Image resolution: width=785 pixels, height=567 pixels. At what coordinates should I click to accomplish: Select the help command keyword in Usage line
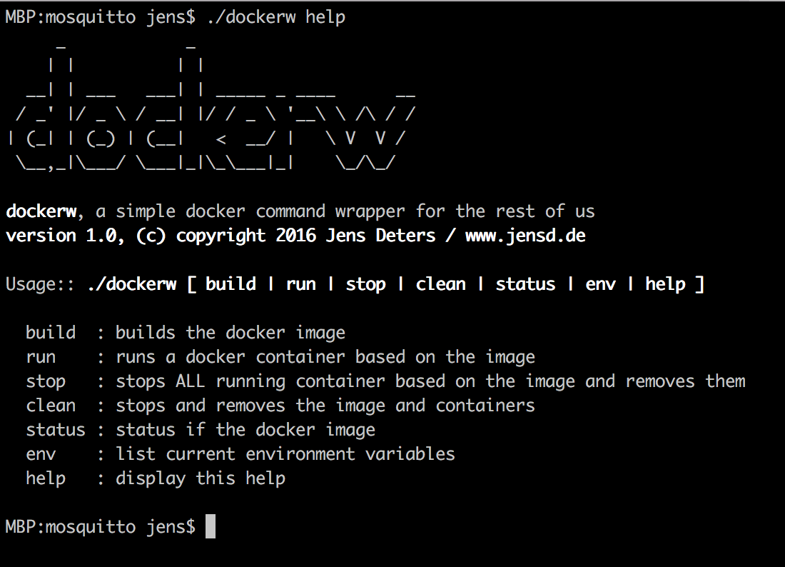[665, 284]
